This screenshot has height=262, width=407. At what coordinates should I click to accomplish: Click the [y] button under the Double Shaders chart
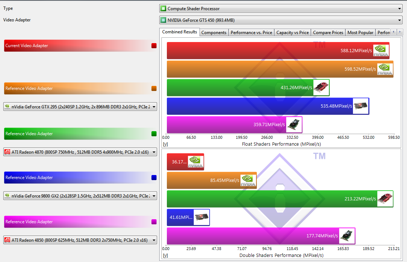pyautogui.click(x=165, y=255)
